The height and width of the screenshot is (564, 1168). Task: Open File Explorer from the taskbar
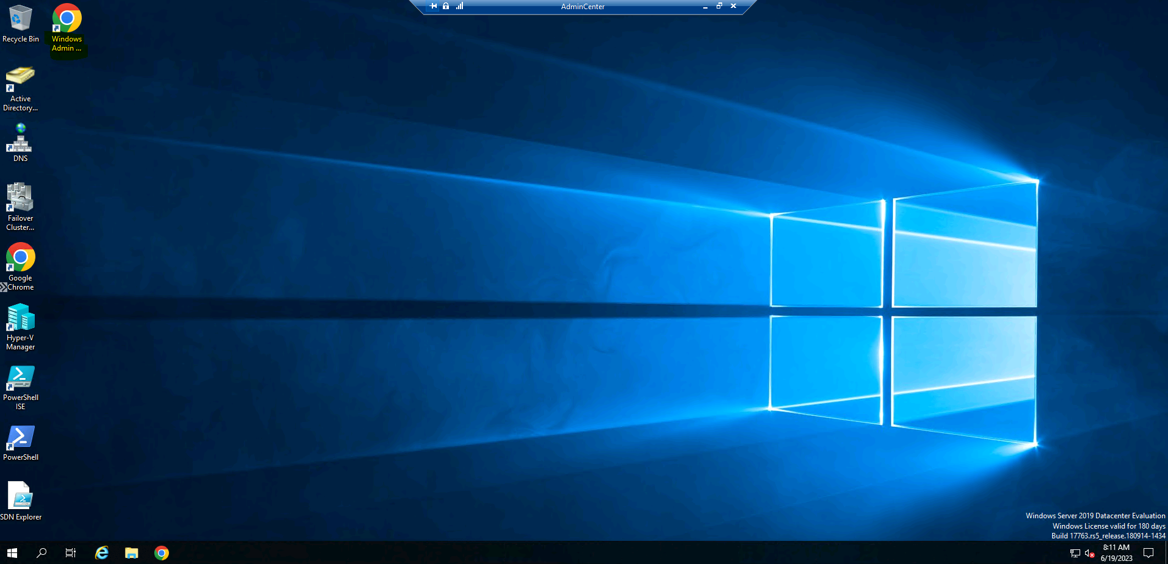coord(132,553)
